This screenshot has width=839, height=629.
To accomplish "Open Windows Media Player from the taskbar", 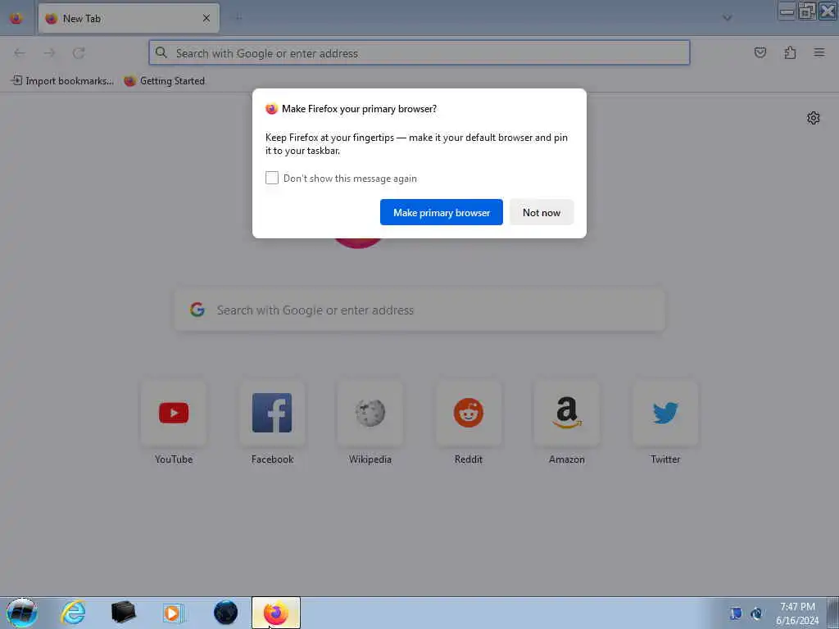I will (174, 613).
